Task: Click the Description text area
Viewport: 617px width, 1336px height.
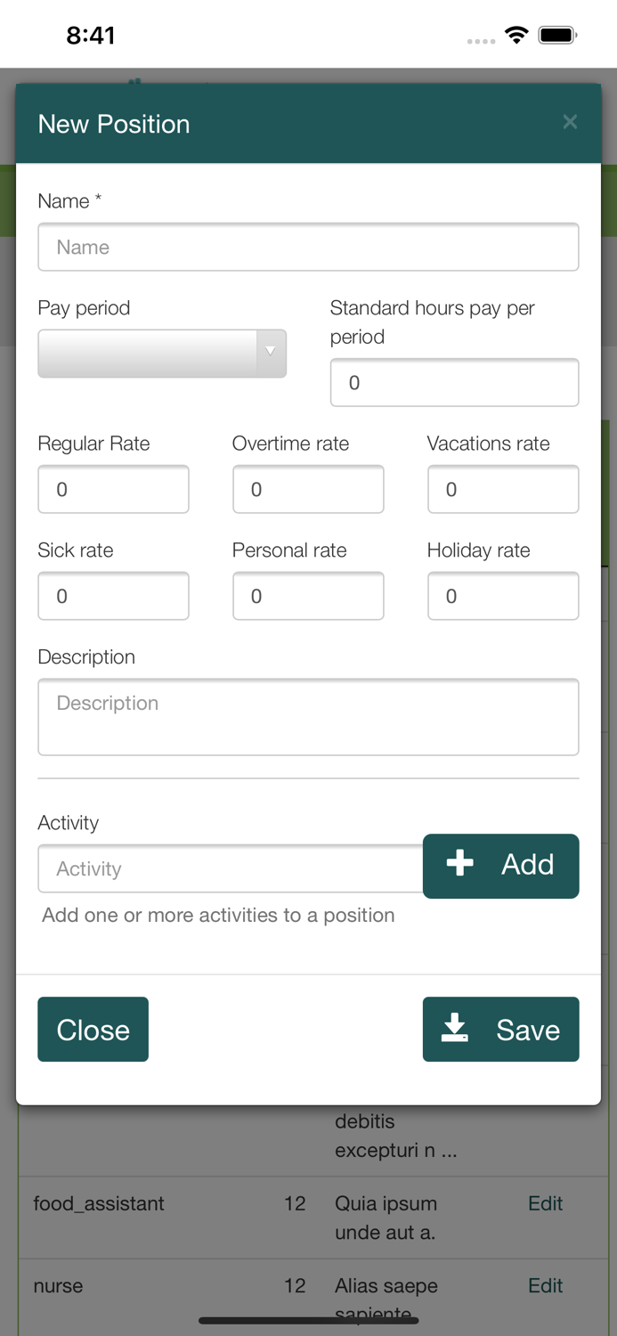Action: coord(308,717)
